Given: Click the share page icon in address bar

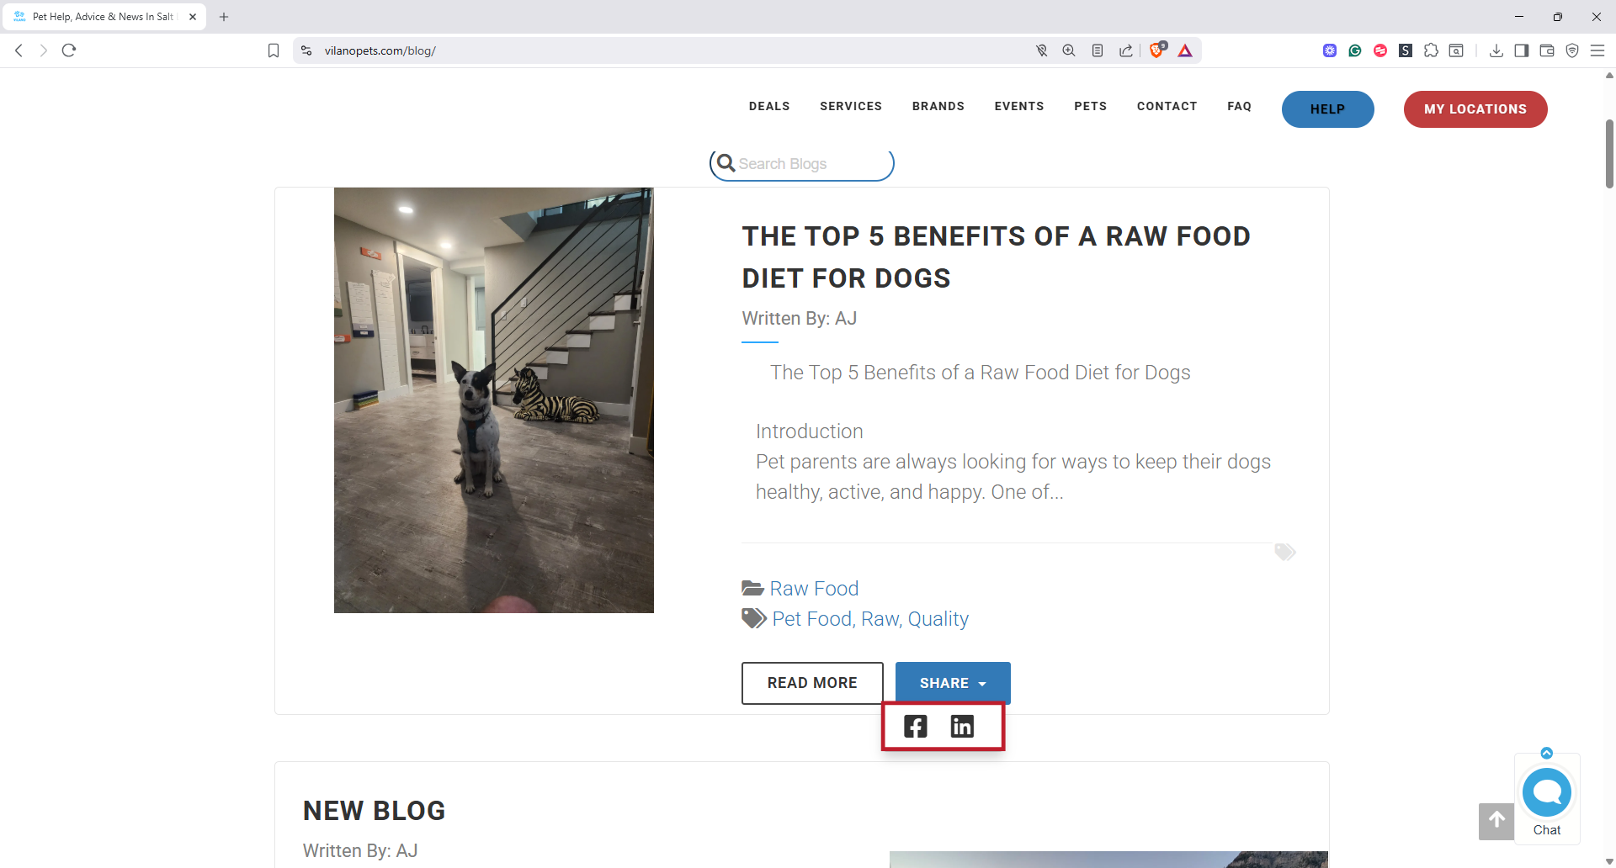Looking at the screenshot, I should (1126, 50).
